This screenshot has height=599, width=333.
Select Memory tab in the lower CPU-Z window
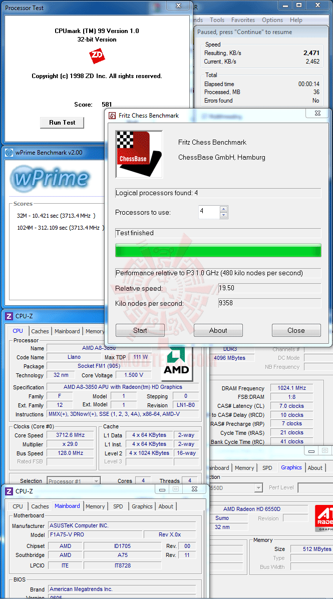95,506
